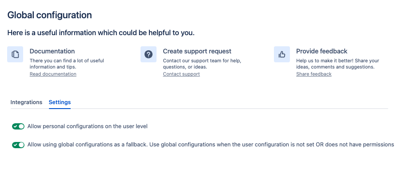Image resolution: width=418 pixels, height=174 pixels.
Task: Click the Documentation heading text
Action: click(52, 51)
